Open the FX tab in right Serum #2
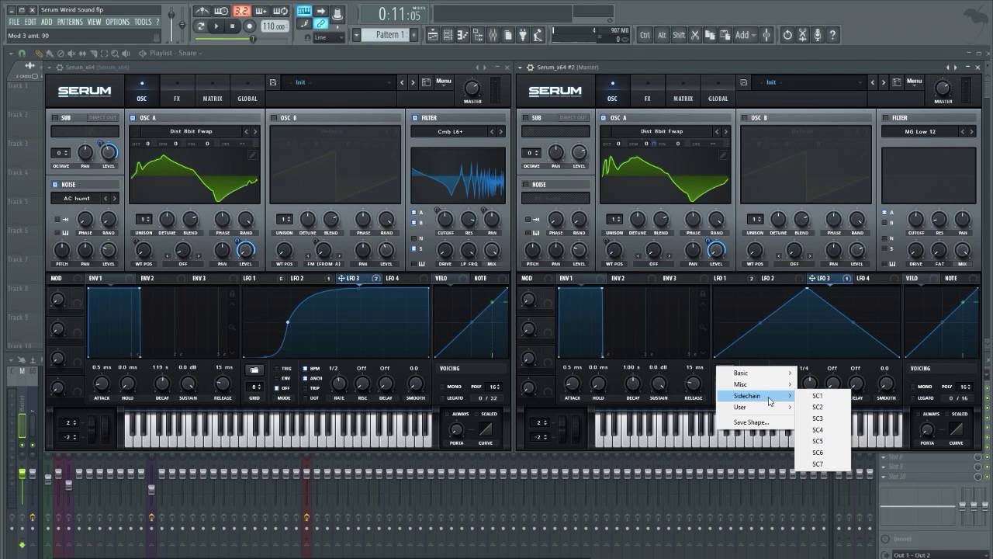Screen dimensions: 993x559 click(648, 89)
